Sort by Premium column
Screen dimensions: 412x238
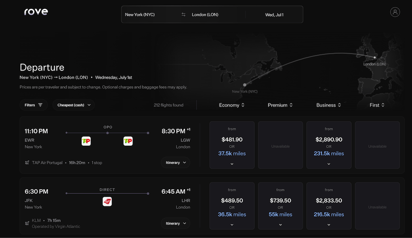point(280,105)
